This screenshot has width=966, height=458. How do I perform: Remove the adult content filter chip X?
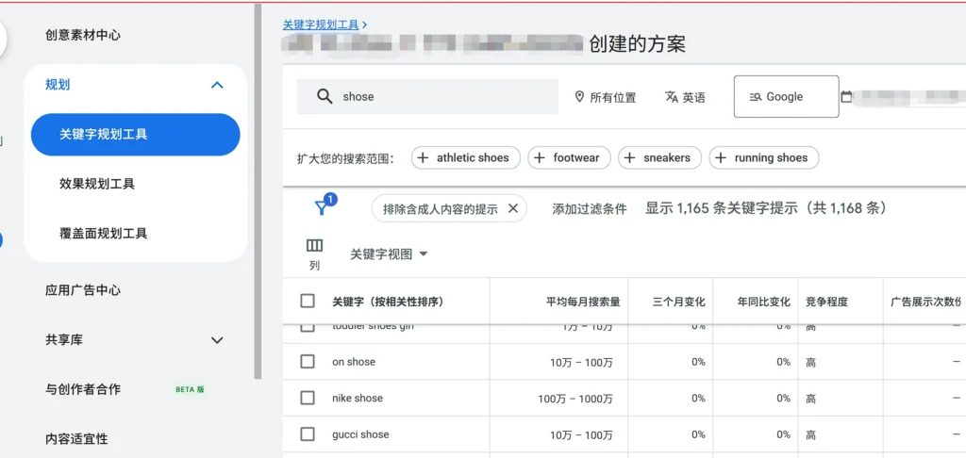click(x=512, y=208)
